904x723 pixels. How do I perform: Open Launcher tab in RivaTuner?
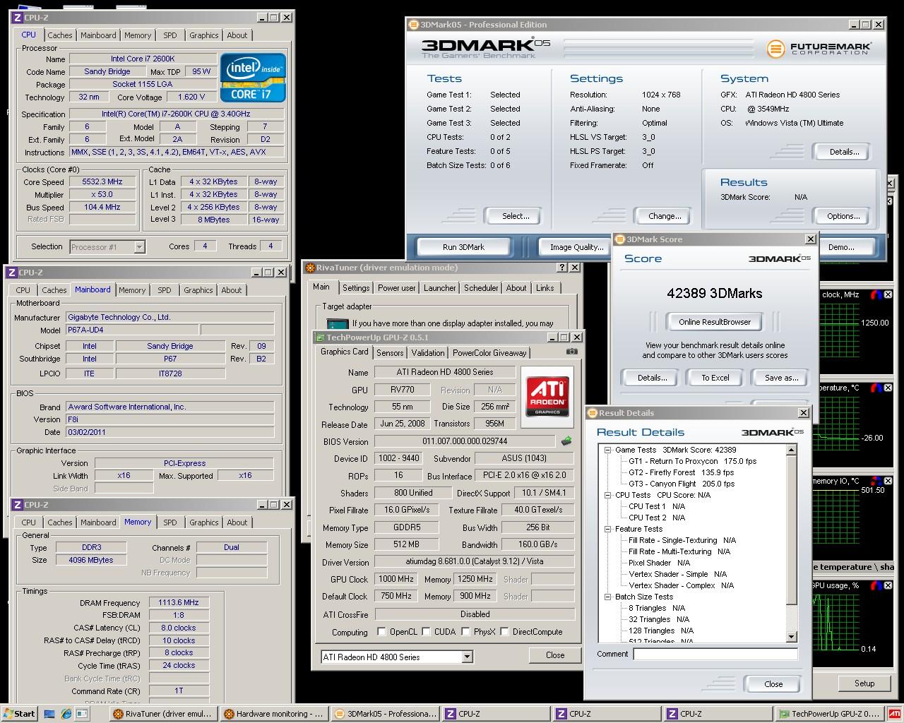(x=440, y=288)
